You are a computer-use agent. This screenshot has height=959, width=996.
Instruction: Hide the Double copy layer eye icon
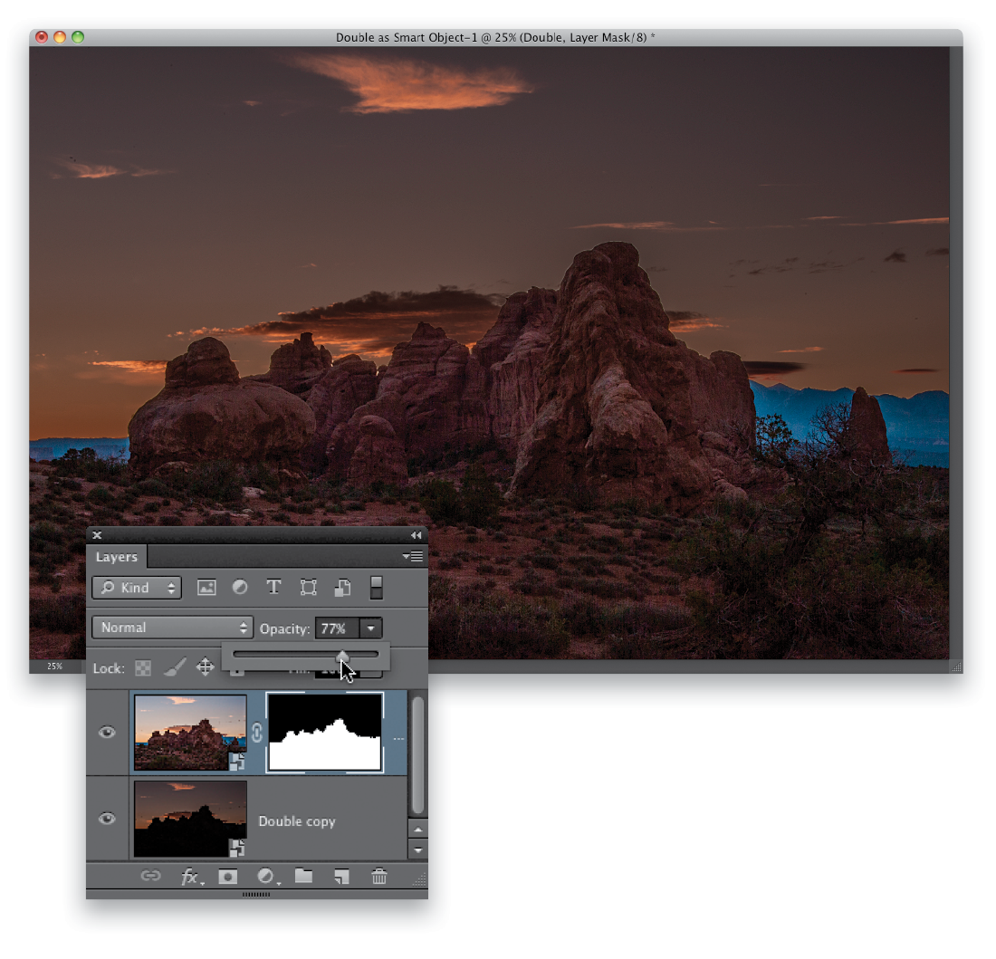click(107, 818)
